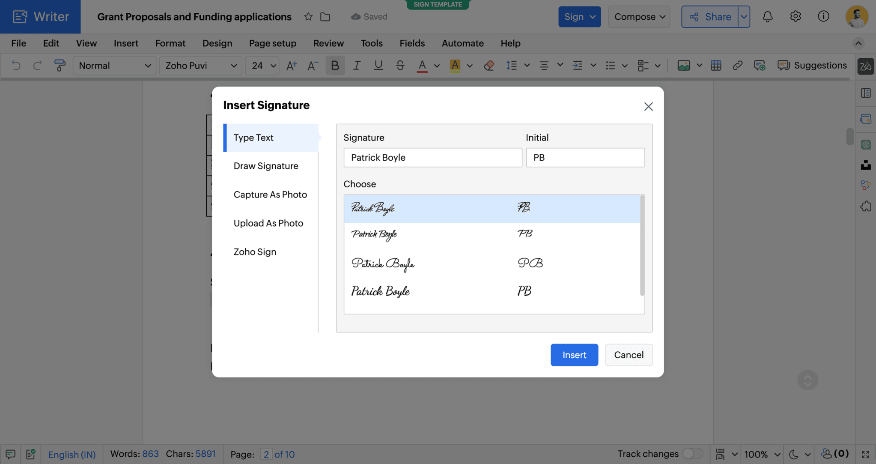Choose the third cursive signature style
The height and width of the screenshot is (464, 876).
point(492,263)
